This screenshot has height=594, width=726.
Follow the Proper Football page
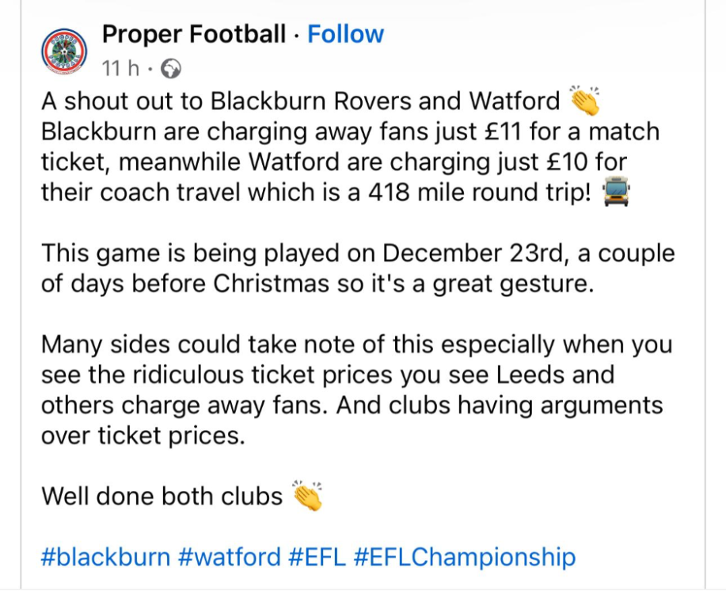(345, 34)
